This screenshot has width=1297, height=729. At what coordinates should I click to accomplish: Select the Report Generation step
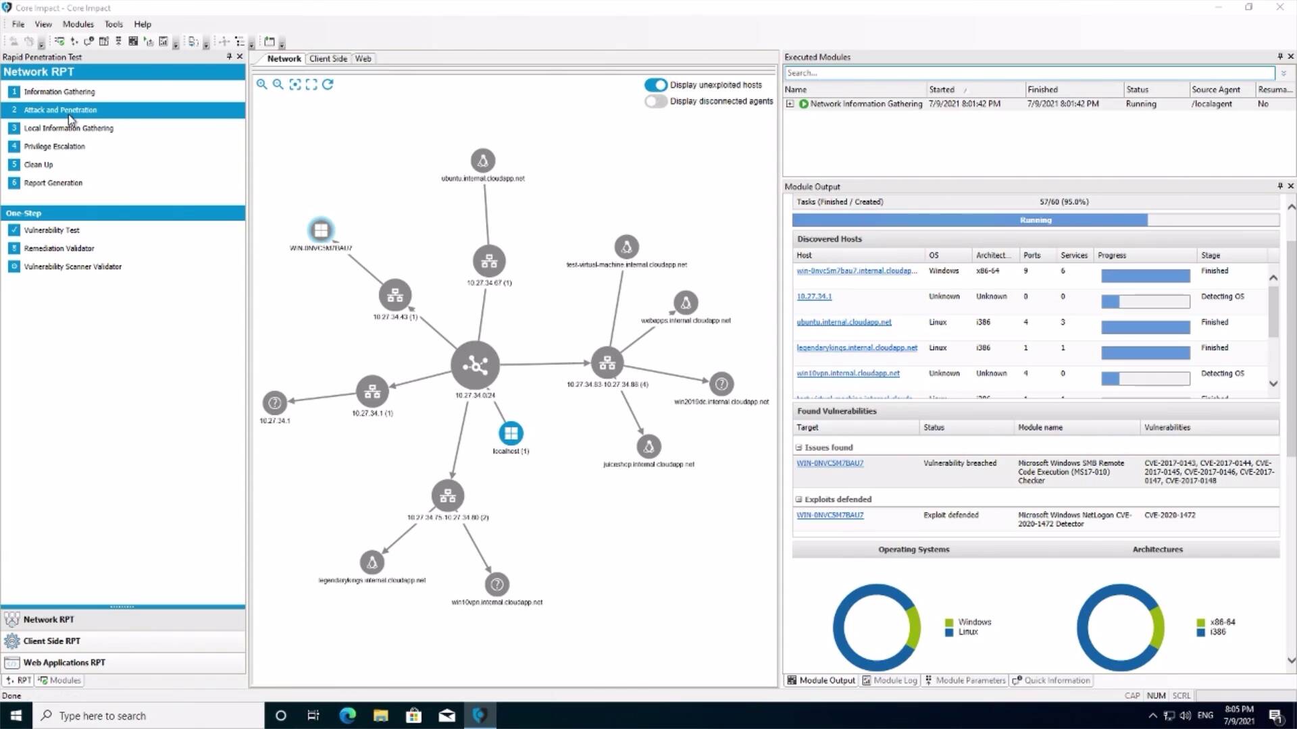(123, 183)
